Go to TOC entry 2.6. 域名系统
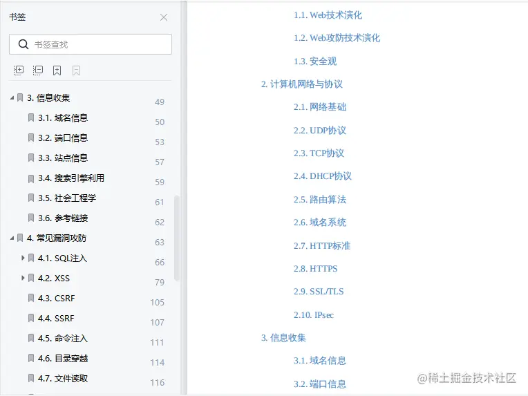The height and width of the screenshot is (396, 528). [319, 223]
